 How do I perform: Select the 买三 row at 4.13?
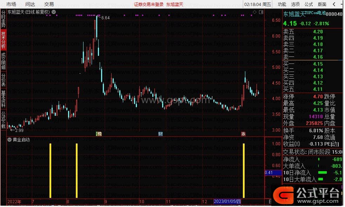tap(312, 76)
